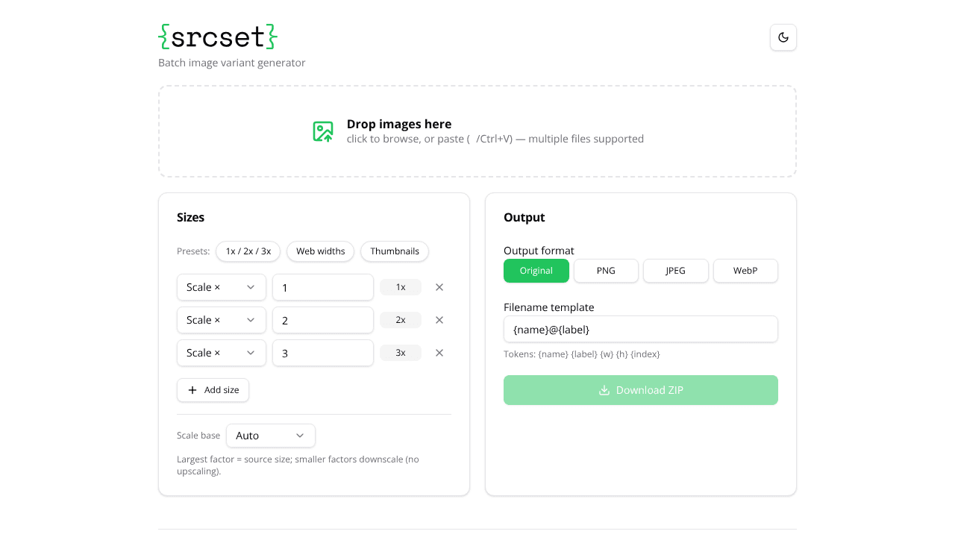
Task: Remove the 2x size row
Action: (439, 320)
